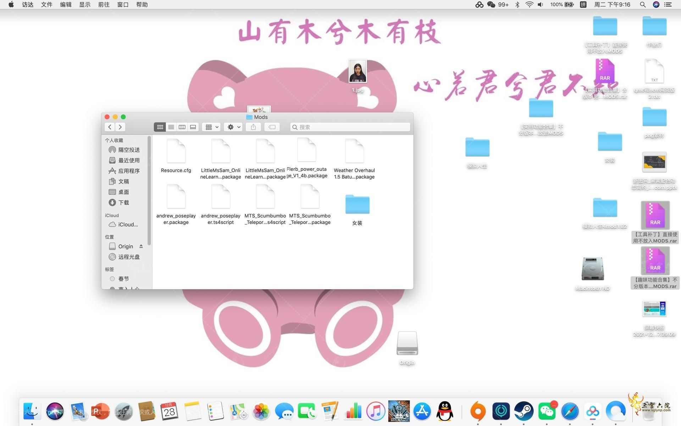Open the group-by arrangement dropdown

212,127
